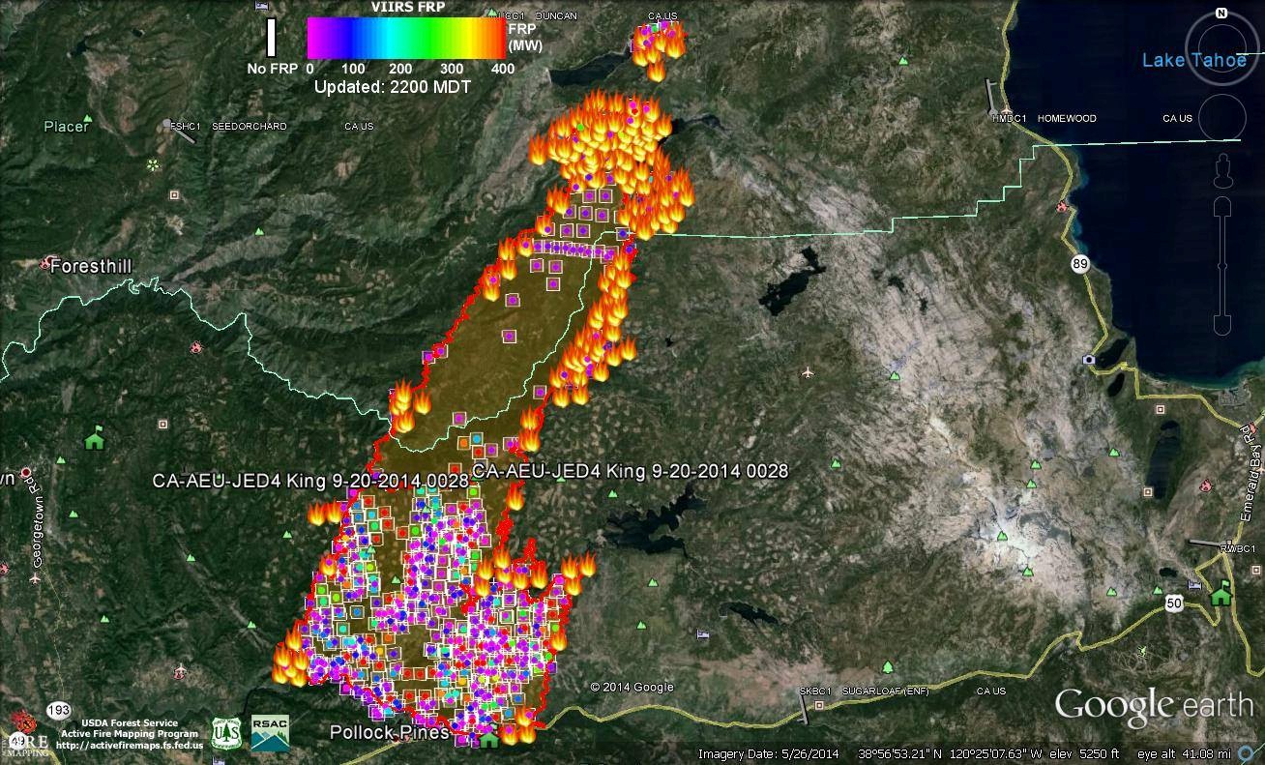Viewport: 1265px width, 765px height.
Task: Click the FSHC1 weather station marker
Action: click(182, 131)
